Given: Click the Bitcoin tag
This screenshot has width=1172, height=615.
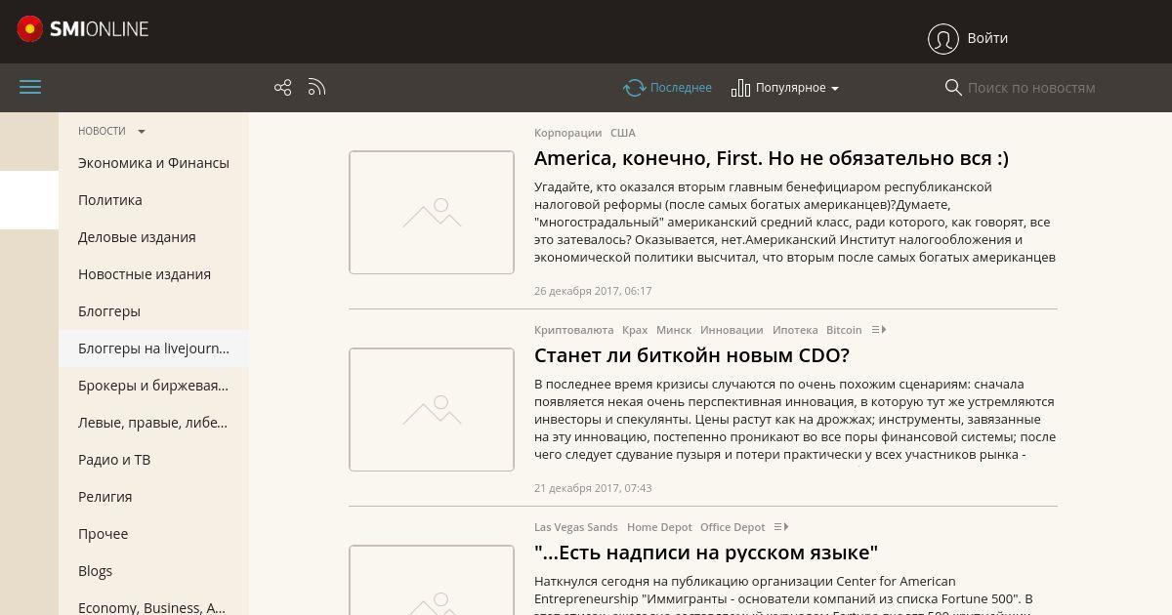Looking at the screenshot, I should 844,330.
